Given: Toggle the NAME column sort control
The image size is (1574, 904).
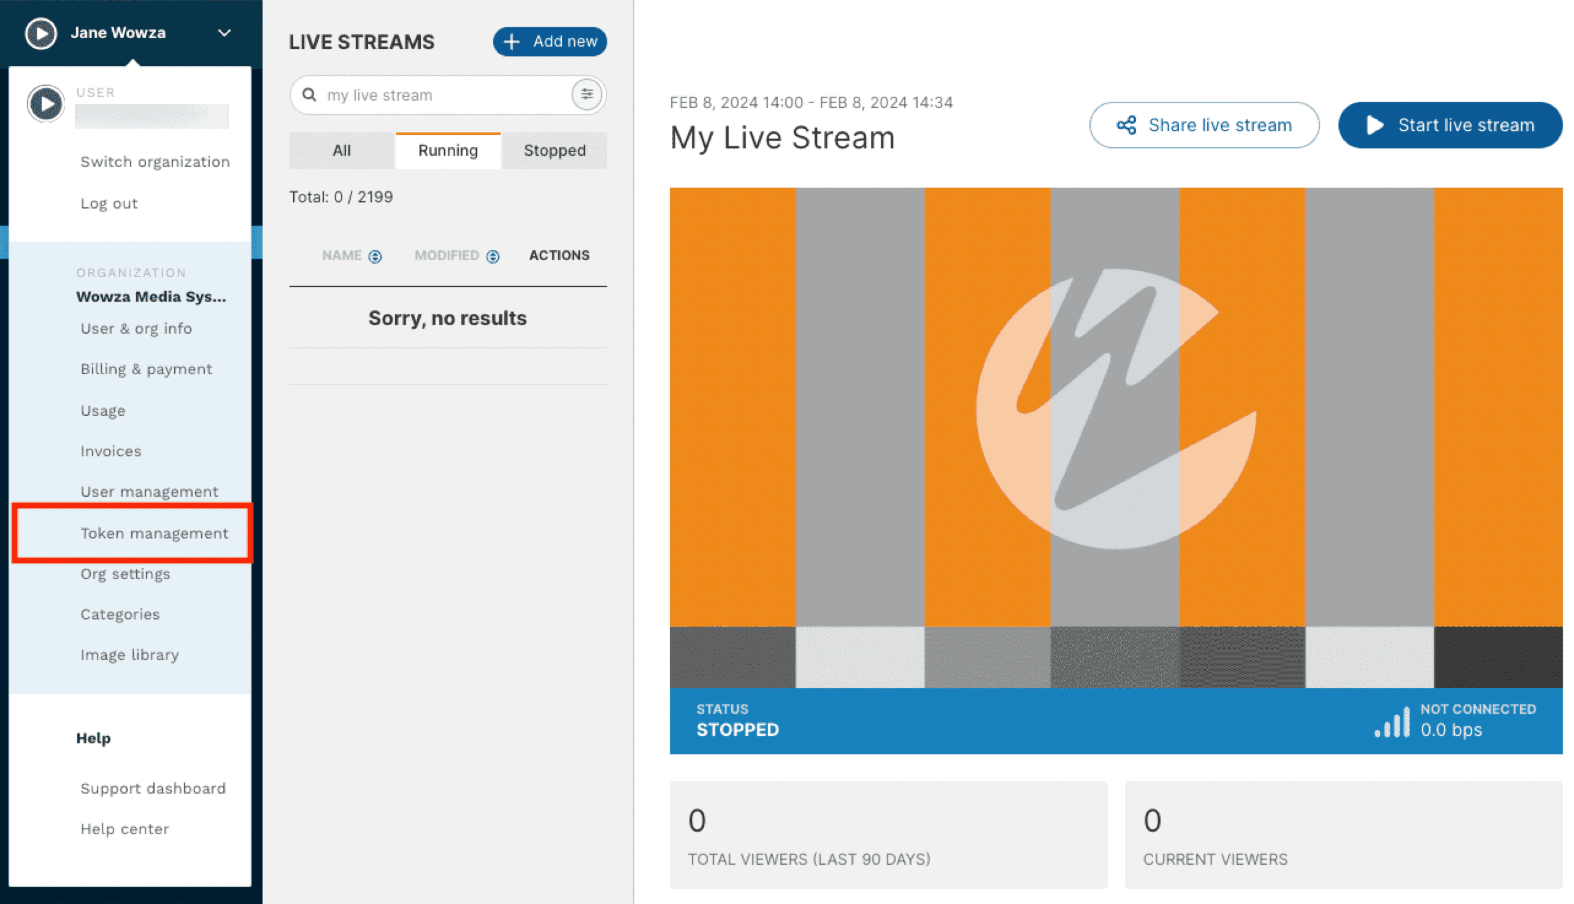Looking at the screenshot, I should click(374, 256).
